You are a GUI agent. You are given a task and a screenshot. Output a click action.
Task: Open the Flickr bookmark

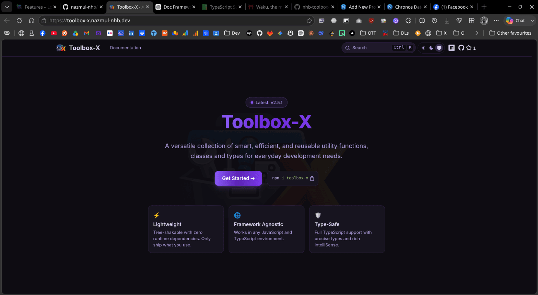pos(110,33)
